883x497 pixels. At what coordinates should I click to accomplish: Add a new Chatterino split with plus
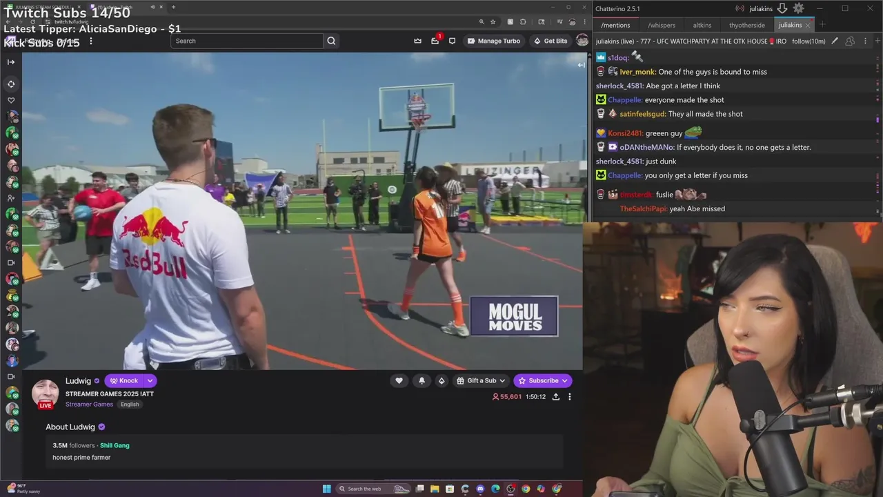877,41
